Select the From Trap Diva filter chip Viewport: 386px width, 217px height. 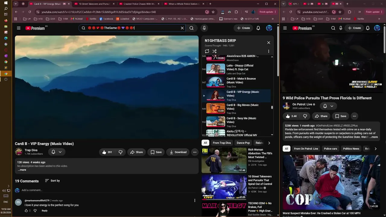(x=222, y=143)
